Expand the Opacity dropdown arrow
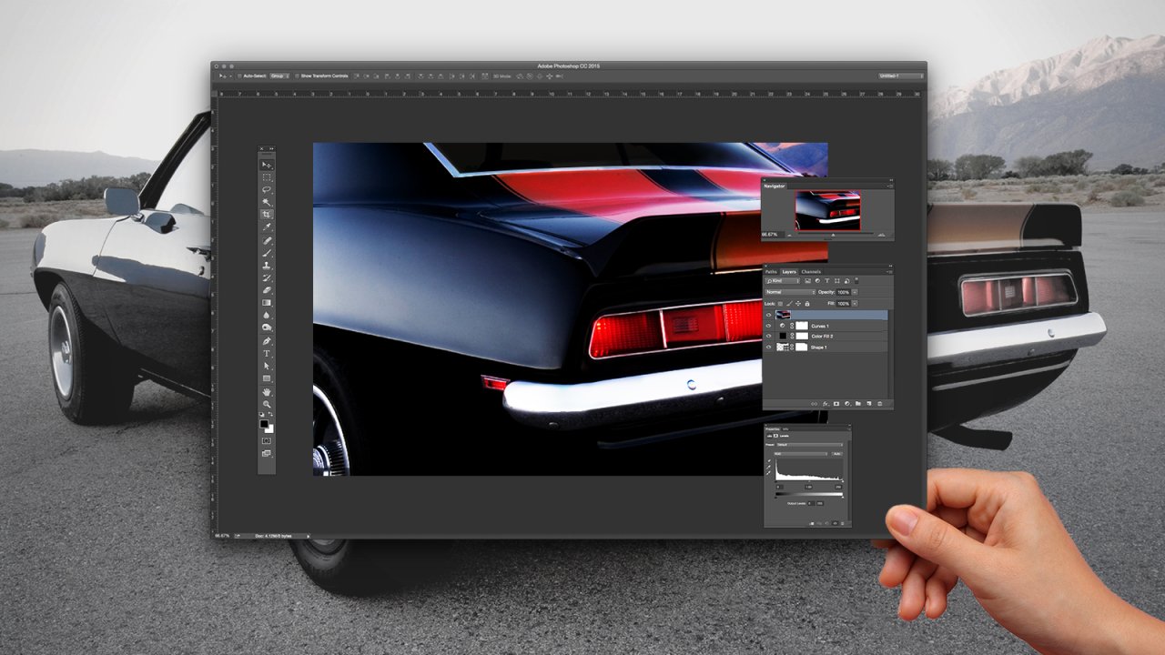Image resolution: width=1165 pixels, height=655 pixels. [854, 292]
